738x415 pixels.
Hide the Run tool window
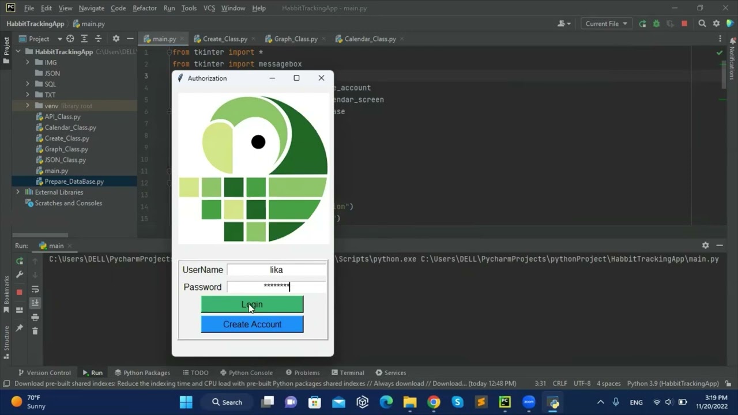720,246
